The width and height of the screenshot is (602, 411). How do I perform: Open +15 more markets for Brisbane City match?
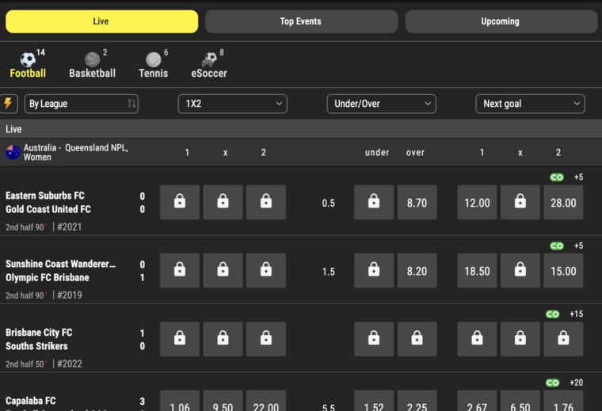tap(577, 314)
